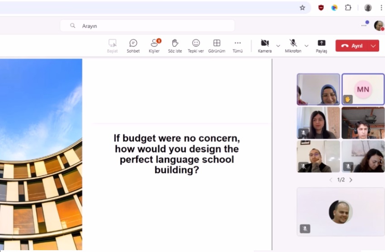Click the raised hand icon on MN tile
The width and height of the screenshot is (385, 252).
point(347,99)
